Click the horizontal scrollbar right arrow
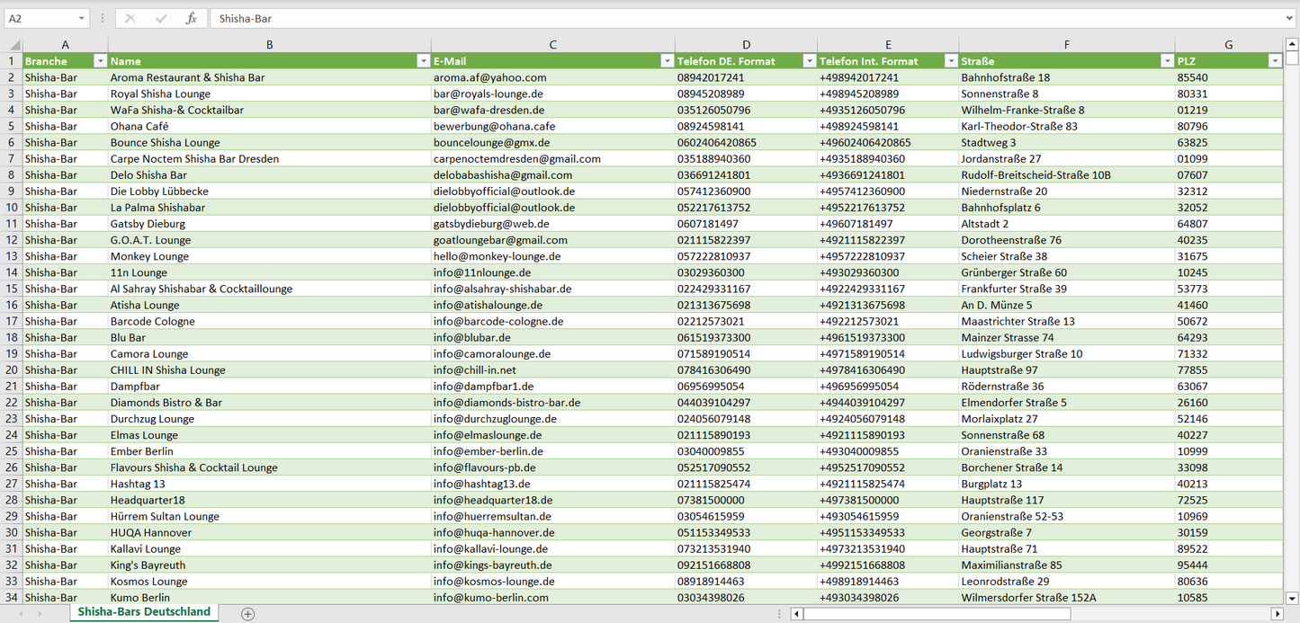Viewport: 1300px width, 623px height. click(1276, 614)
